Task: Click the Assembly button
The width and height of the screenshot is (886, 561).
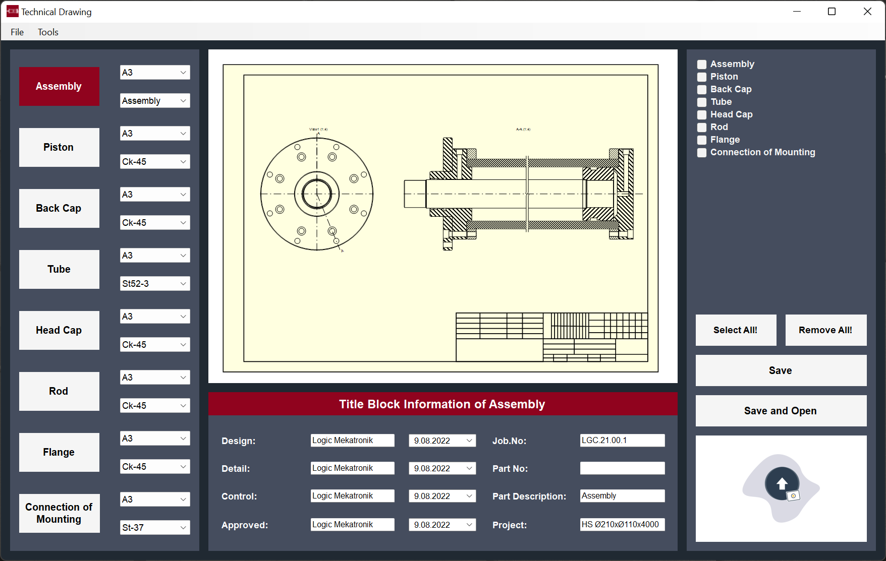Action: (x=59, y=86)
